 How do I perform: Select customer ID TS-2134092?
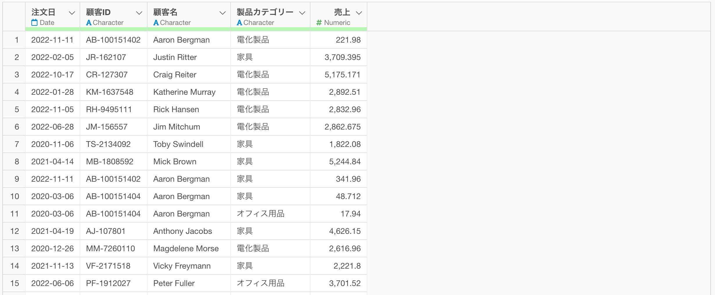[x=108, y=144]
